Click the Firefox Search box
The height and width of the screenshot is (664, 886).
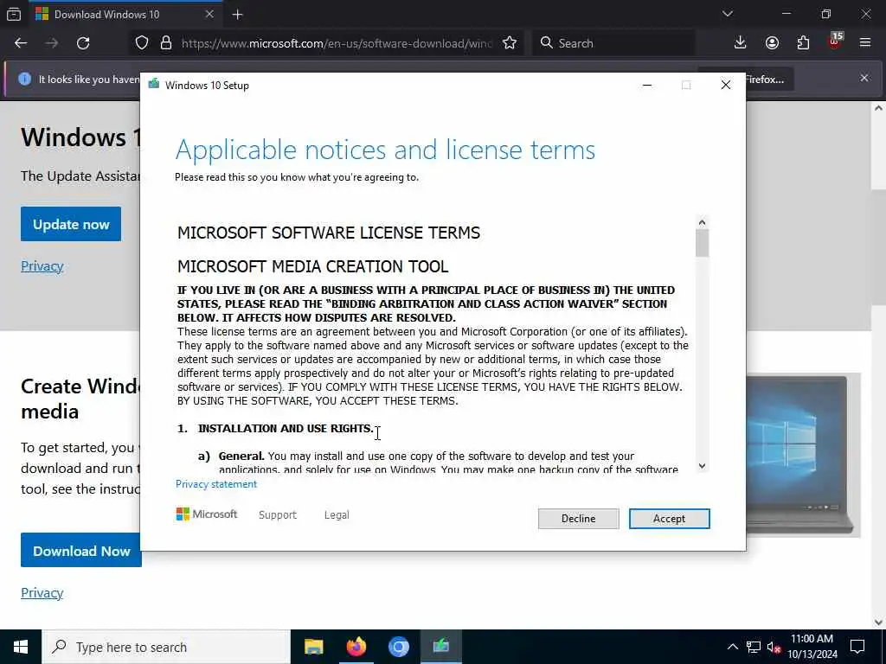pos(613,43)
